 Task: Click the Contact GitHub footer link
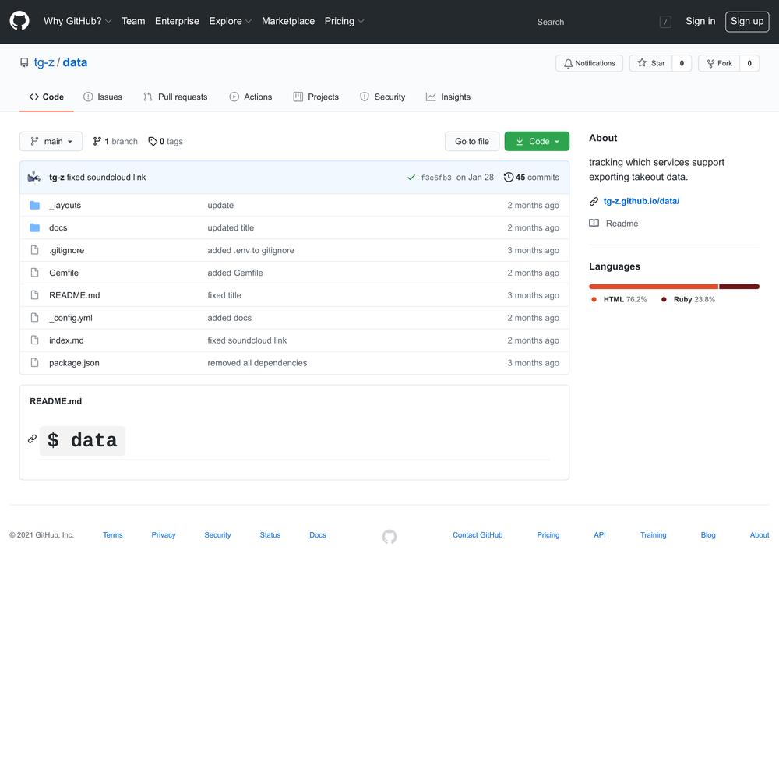click(478, 535)
